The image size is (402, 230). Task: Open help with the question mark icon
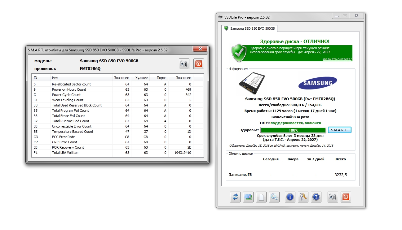316,197
